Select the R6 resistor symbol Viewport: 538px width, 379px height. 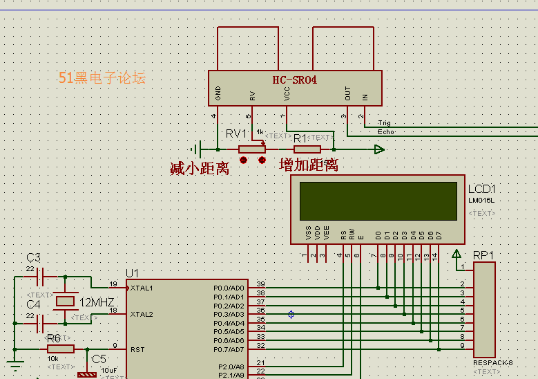coord(61,349)
